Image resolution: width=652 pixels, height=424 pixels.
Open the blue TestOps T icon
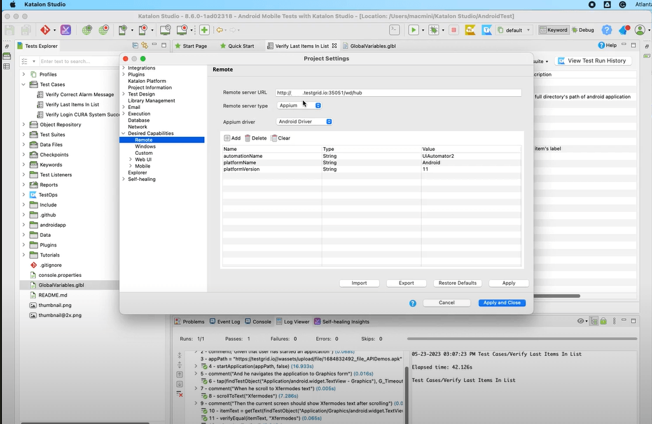click(x=487, y=30)
